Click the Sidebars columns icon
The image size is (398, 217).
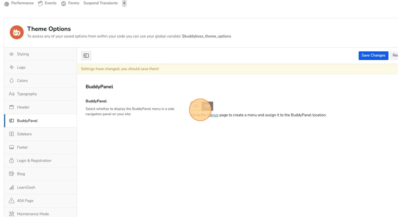(x=12, y=134)
